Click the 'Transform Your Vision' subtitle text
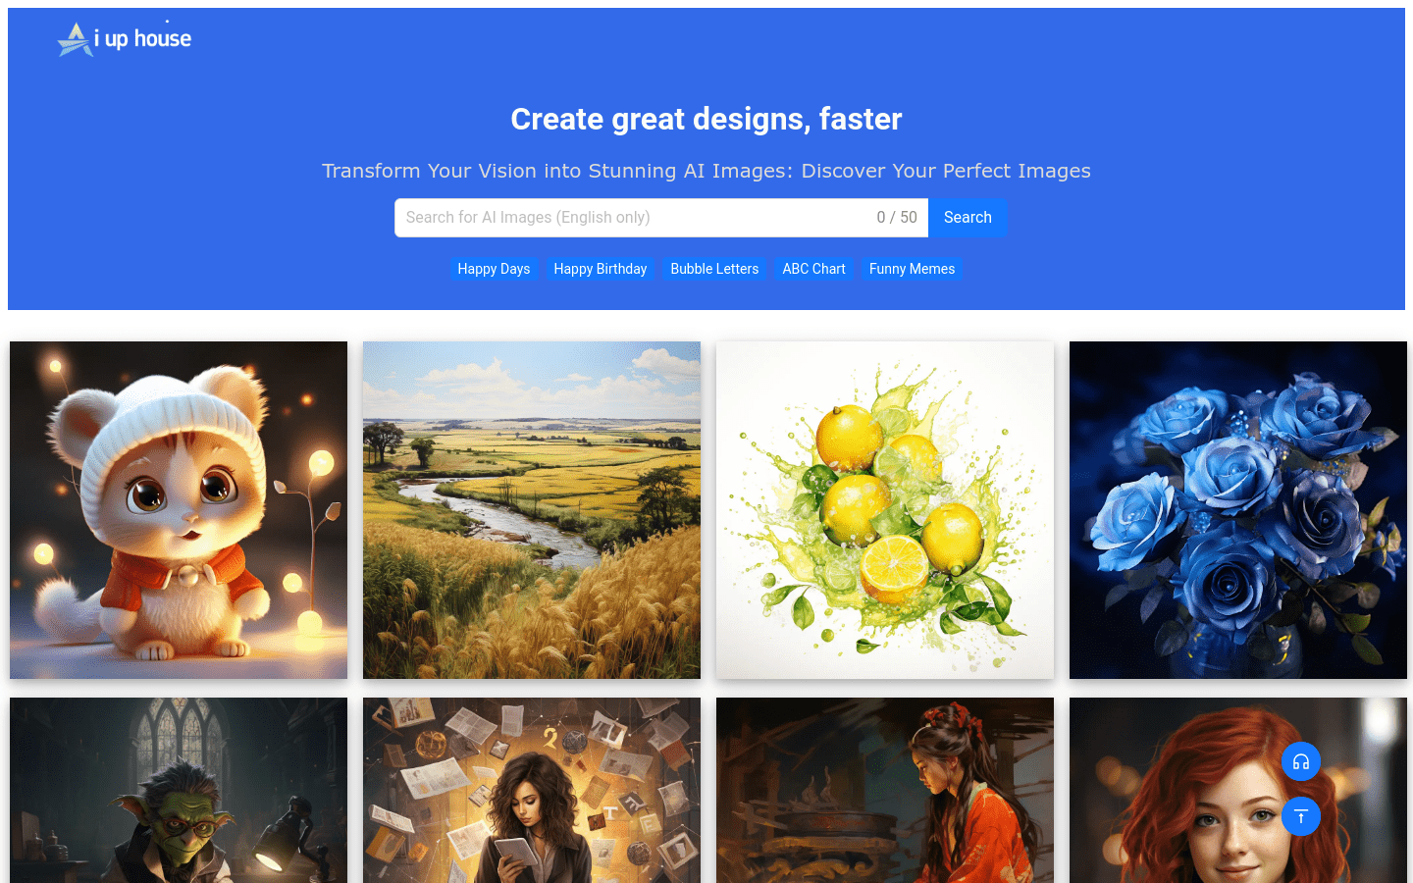 click(706, 171)
